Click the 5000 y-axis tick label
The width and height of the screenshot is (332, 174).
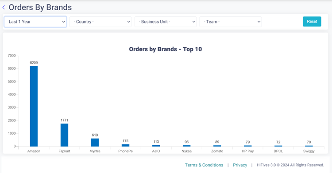click(x=12, y=82)
